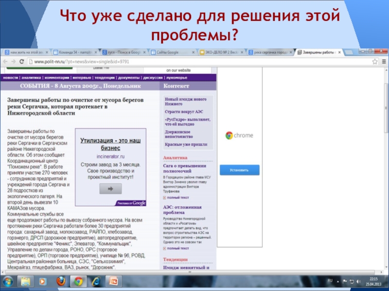This screenshot has height=291, width=389.
Task: Click the browser Back arrow
Action: (x=5, y=62)
